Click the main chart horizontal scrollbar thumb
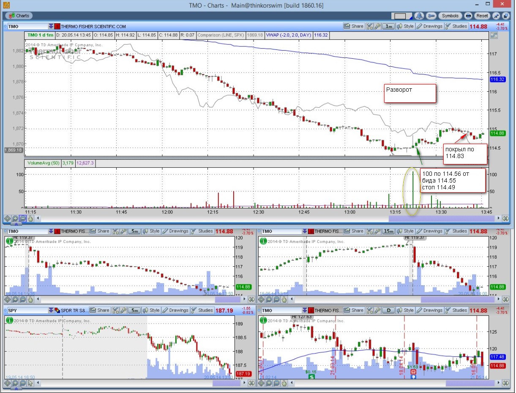The width and height of the screenshot is (516, 393). coord(442,218)
